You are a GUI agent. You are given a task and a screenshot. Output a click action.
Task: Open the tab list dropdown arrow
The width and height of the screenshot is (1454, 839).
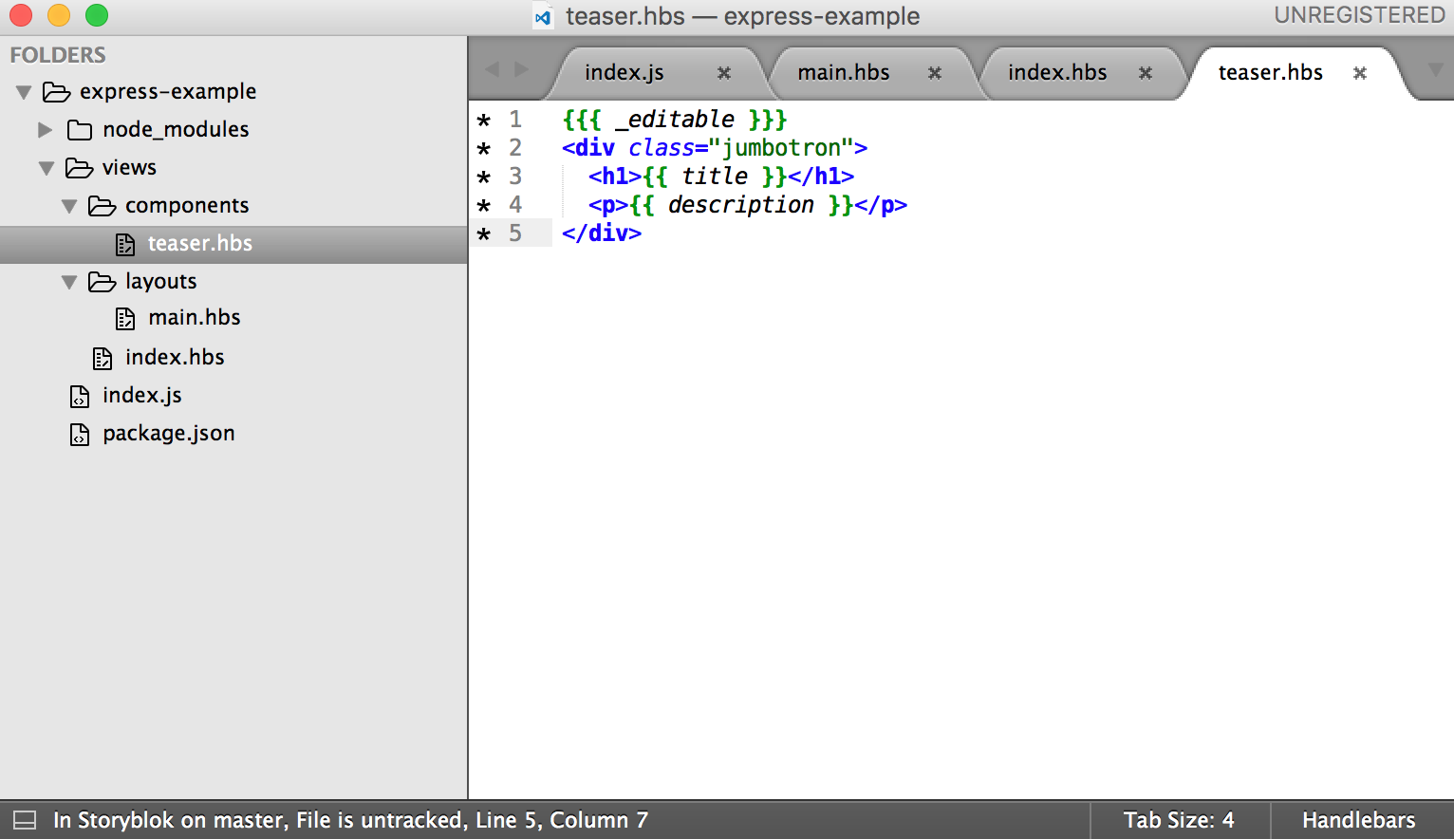tap(1436, 69)
